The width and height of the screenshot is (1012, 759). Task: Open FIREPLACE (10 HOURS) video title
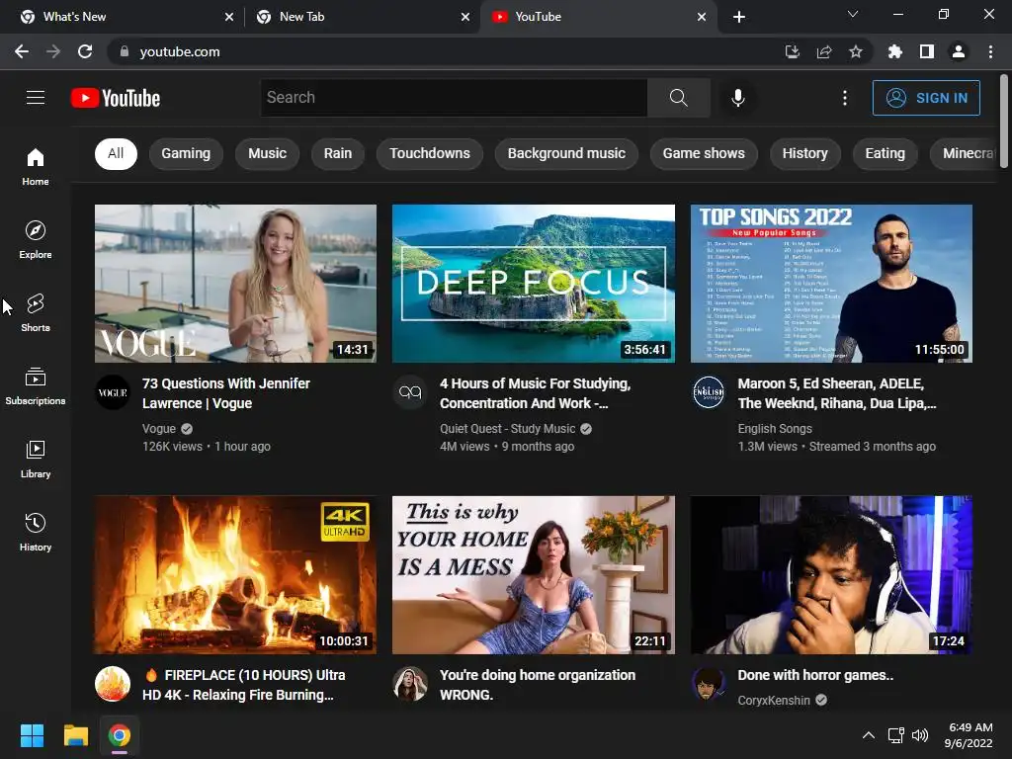click(245, 685)
